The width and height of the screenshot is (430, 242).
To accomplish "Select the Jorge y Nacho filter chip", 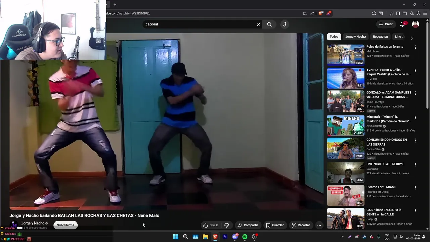I will pyautogui.click(x=355, y=37).
